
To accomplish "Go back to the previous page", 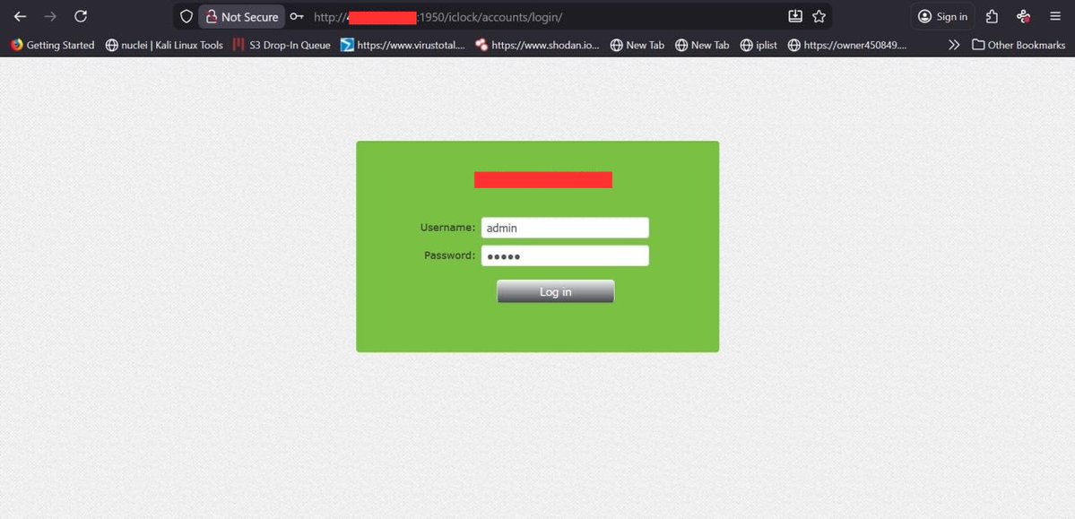I will tap(20, 16).
